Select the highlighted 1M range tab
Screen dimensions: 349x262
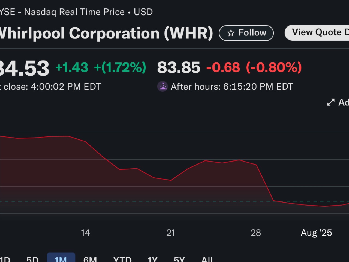point(61,259)
